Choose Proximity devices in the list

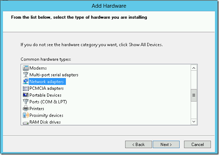point(46,115)
